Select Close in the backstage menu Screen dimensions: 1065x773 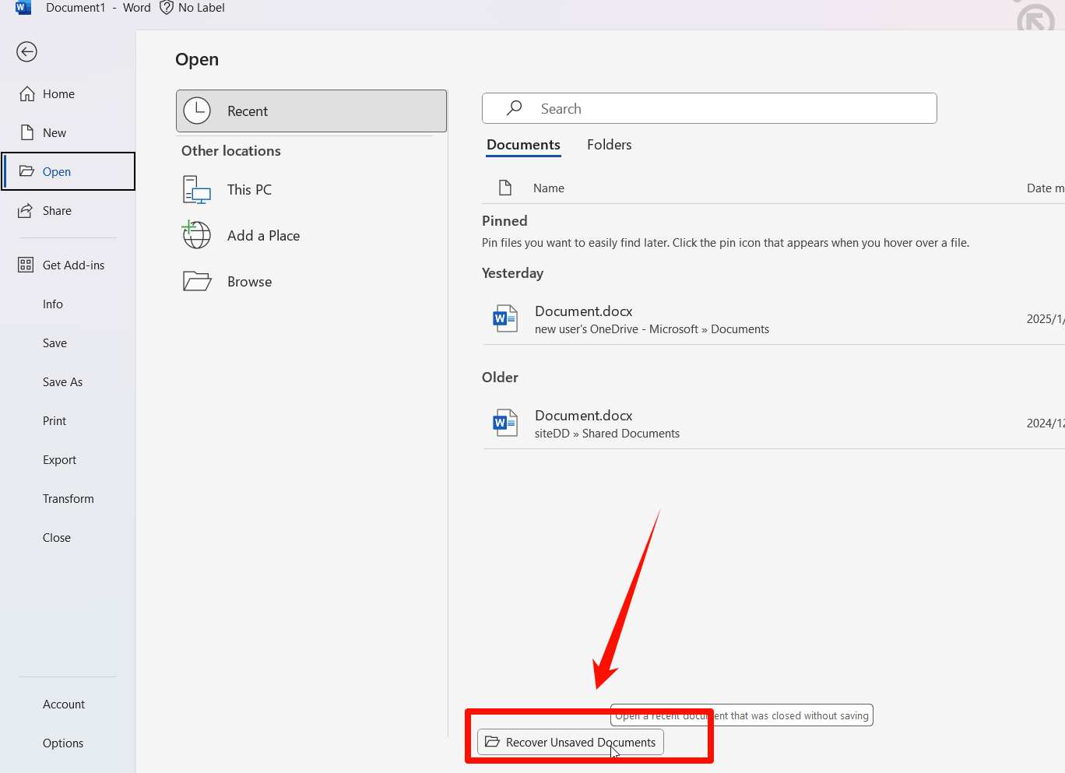[x=57, y=538]
